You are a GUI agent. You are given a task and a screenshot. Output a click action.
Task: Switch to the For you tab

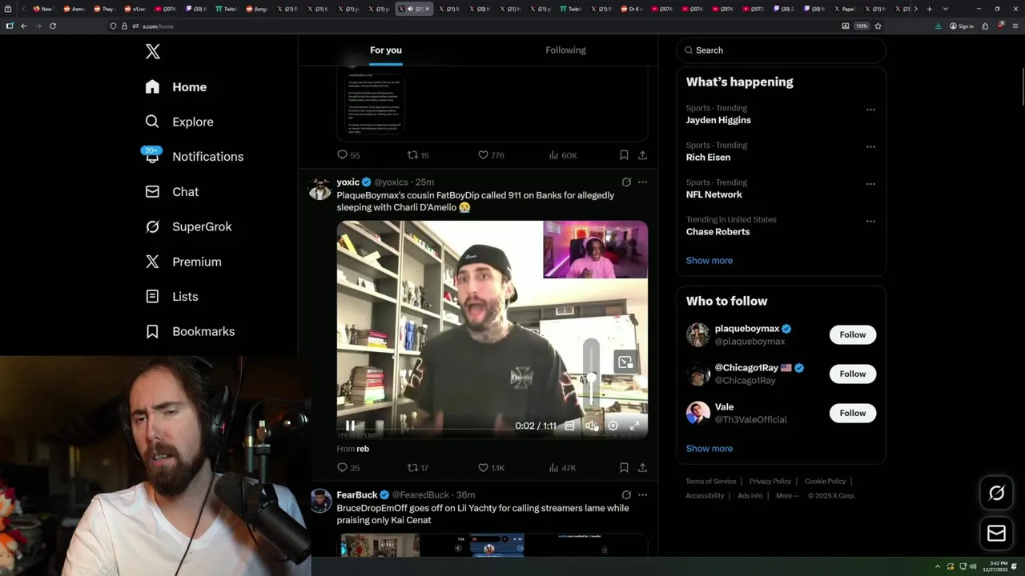(x=386, y=50)
